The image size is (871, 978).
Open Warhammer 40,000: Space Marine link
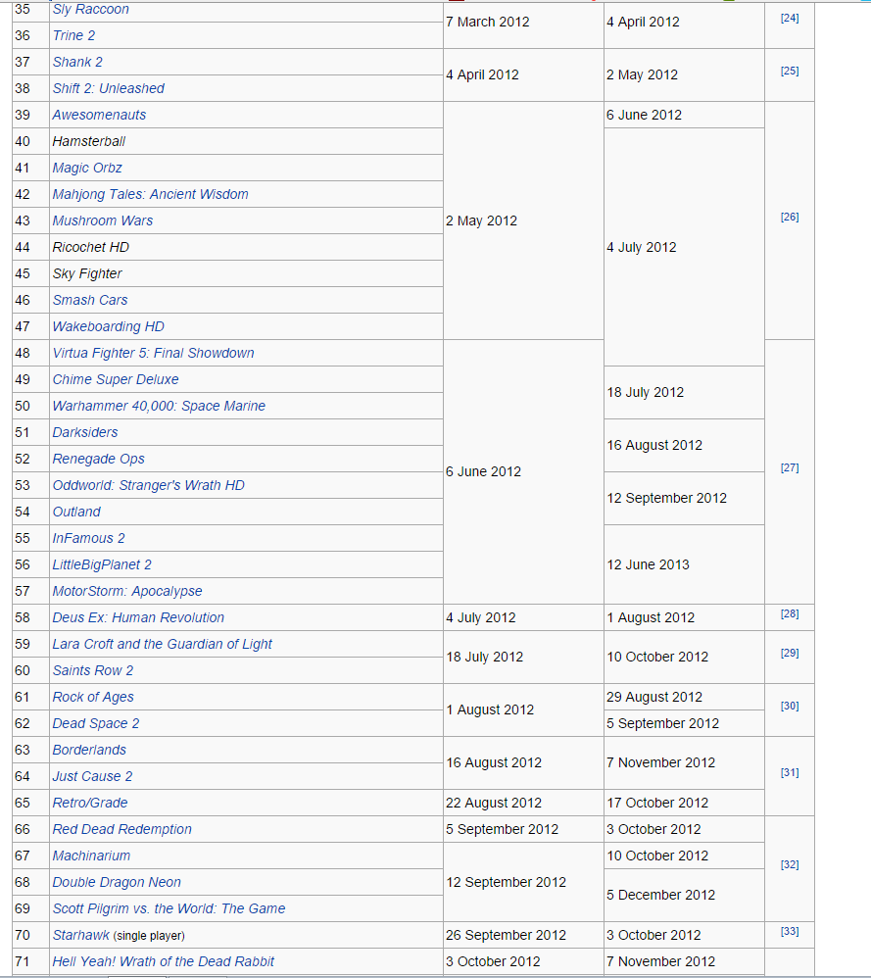click(159, 406)
